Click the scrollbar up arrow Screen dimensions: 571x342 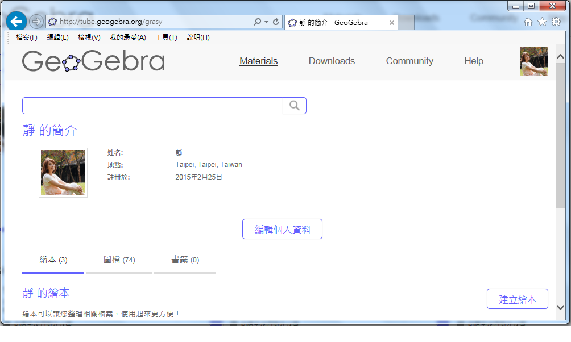[x=560, y=56]
